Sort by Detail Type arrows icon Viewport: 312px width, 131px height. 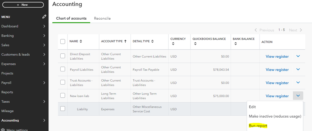(153, 41)
